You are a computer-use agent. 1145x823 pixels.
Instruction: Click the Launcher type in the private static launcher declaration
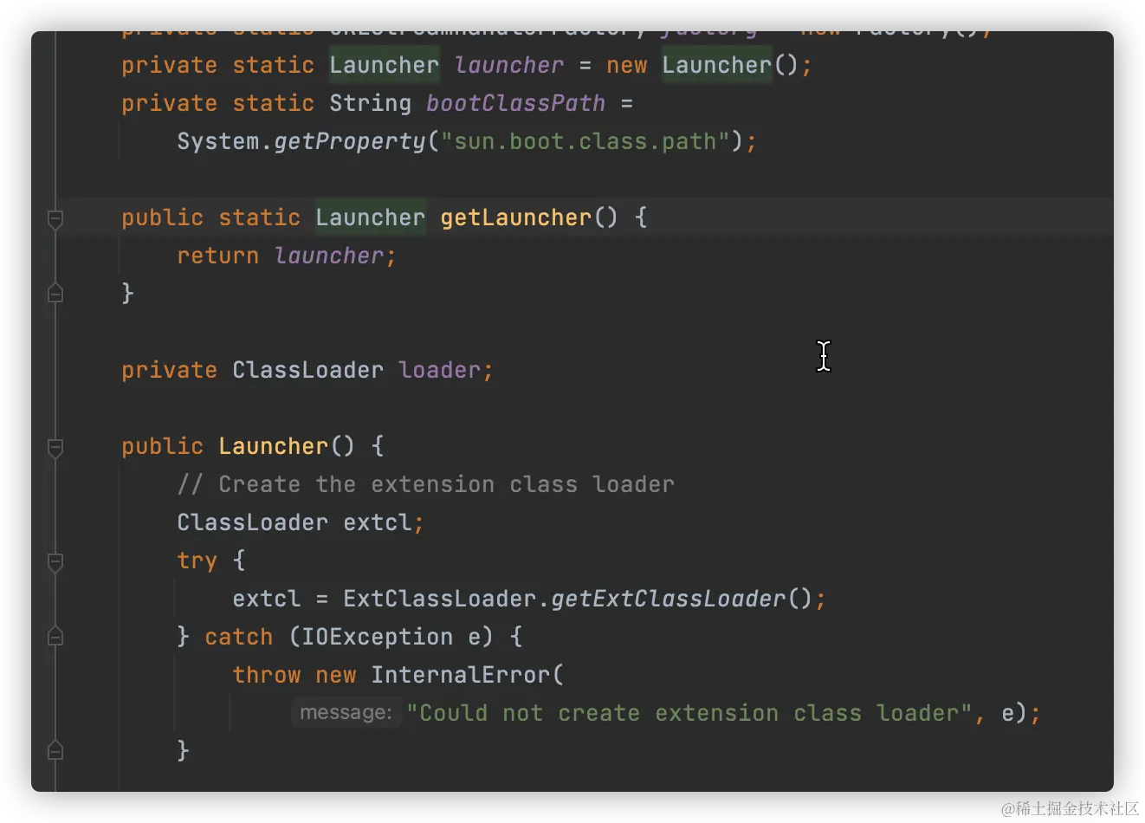pyautogui.click(x=384, y=65)
